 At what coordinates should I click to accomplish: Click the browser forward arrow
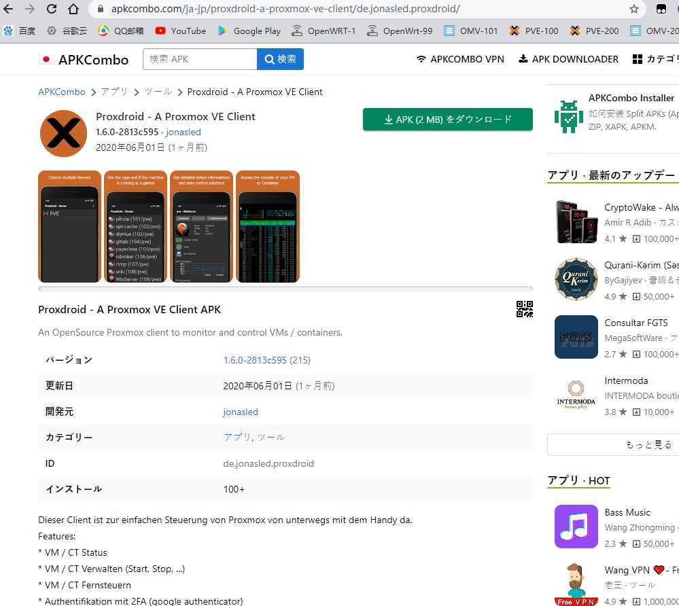coord(29,9)
